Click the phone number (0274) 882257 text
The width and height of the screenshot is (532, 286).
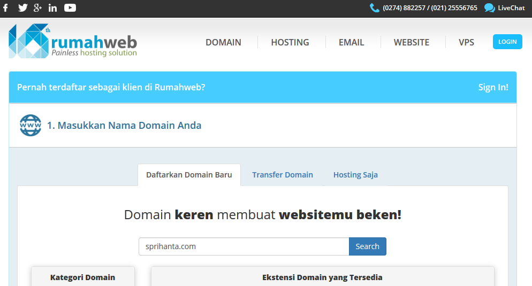404,8
